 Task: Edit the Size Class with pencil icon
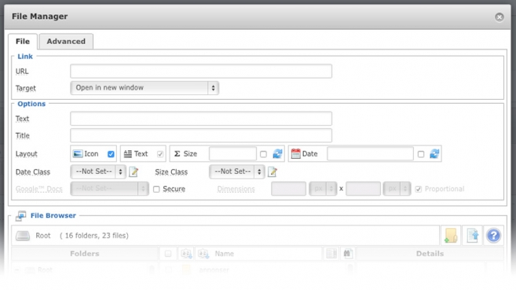point(273,171)
